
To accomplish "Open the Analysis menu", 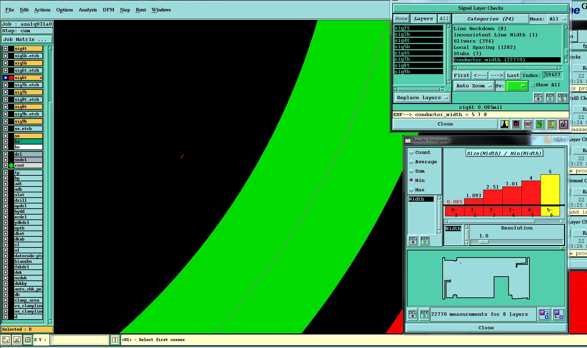I will tap(88, 10).
